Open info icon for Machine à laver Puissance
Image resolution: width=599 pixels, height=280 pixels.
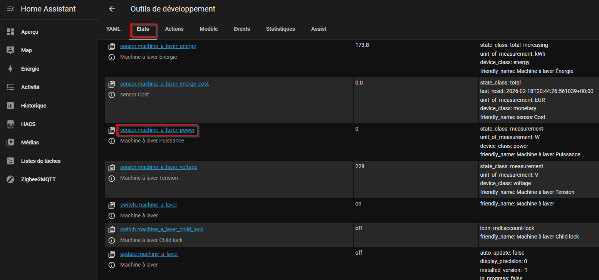[x=112, y=141]
